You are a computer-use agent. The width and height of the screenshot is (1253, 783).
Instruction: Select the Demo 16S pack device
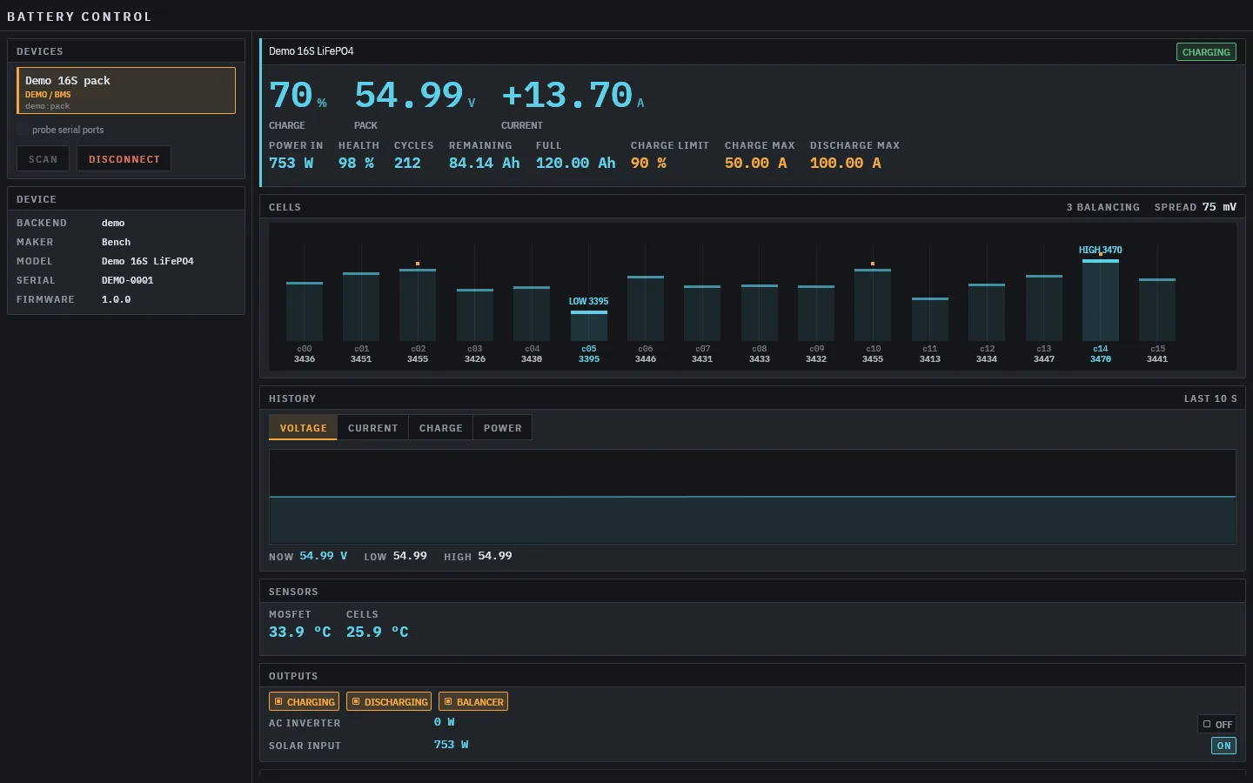tap(126, 90)
